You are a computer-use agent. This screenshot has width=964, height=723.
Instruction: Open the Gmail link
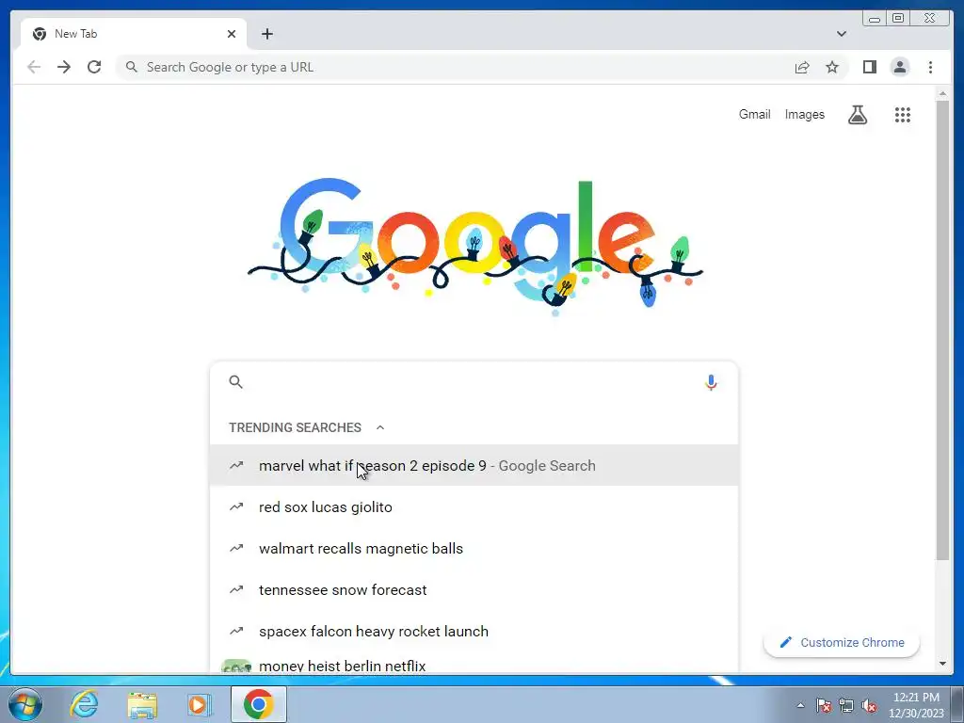point(754,114)
